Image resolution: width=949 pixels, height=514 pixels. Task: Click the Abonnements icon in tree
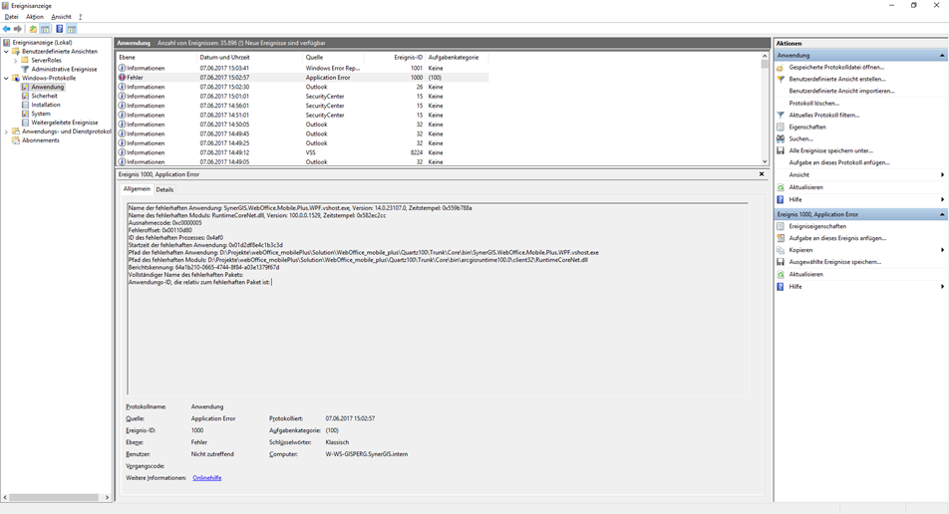point(16,140)
